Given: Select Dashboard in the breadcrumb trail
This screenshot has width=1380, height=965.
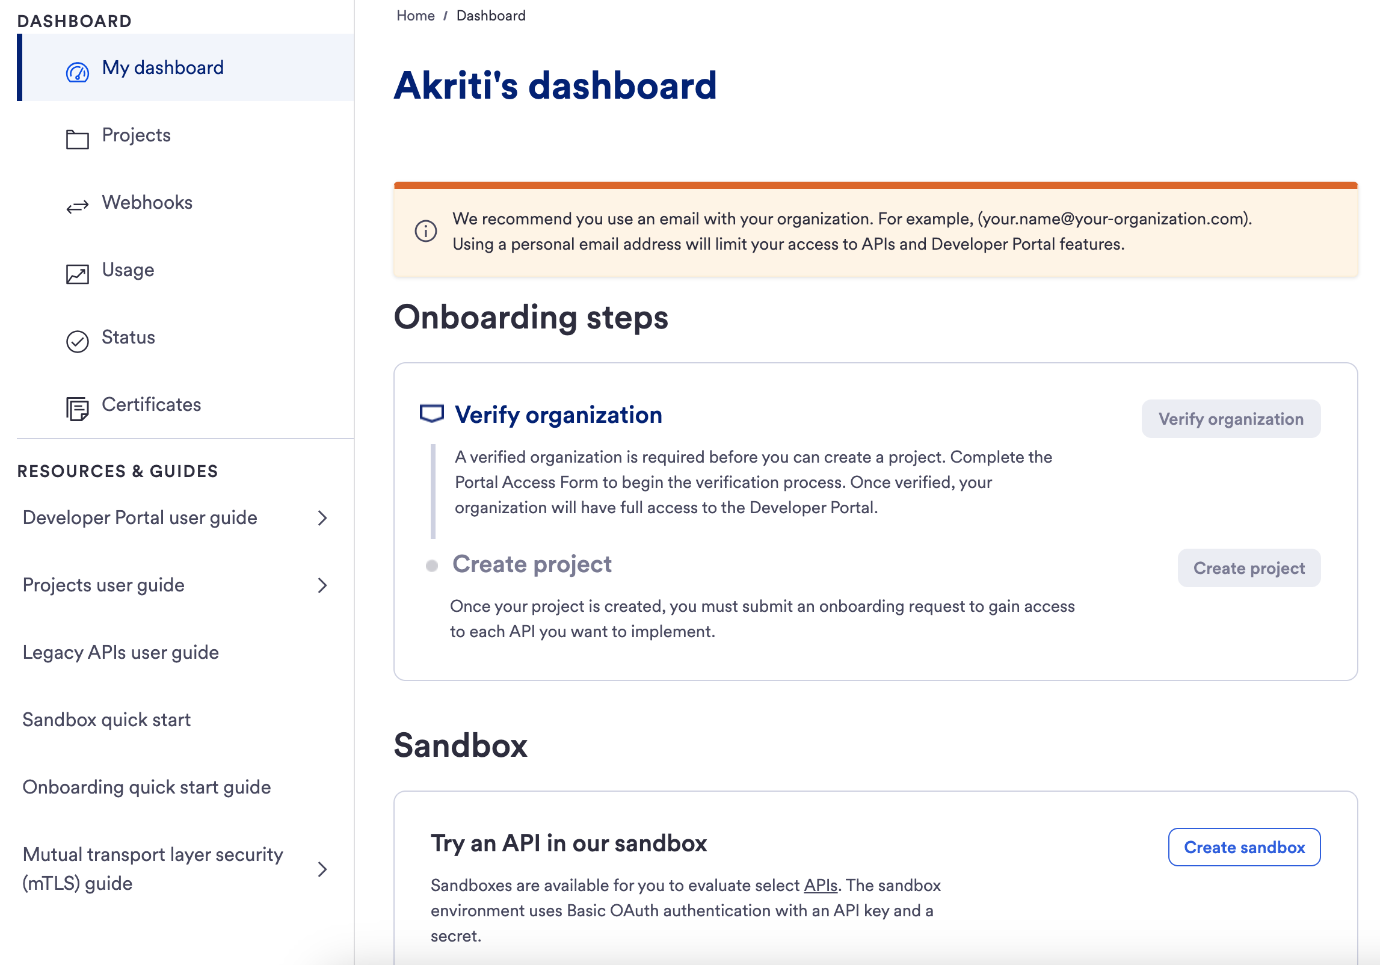Looking at the screenshot, I should [x=490, y=15].
